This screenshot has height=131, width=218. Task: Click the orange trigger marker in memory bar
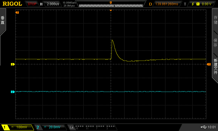coord(111,3)
